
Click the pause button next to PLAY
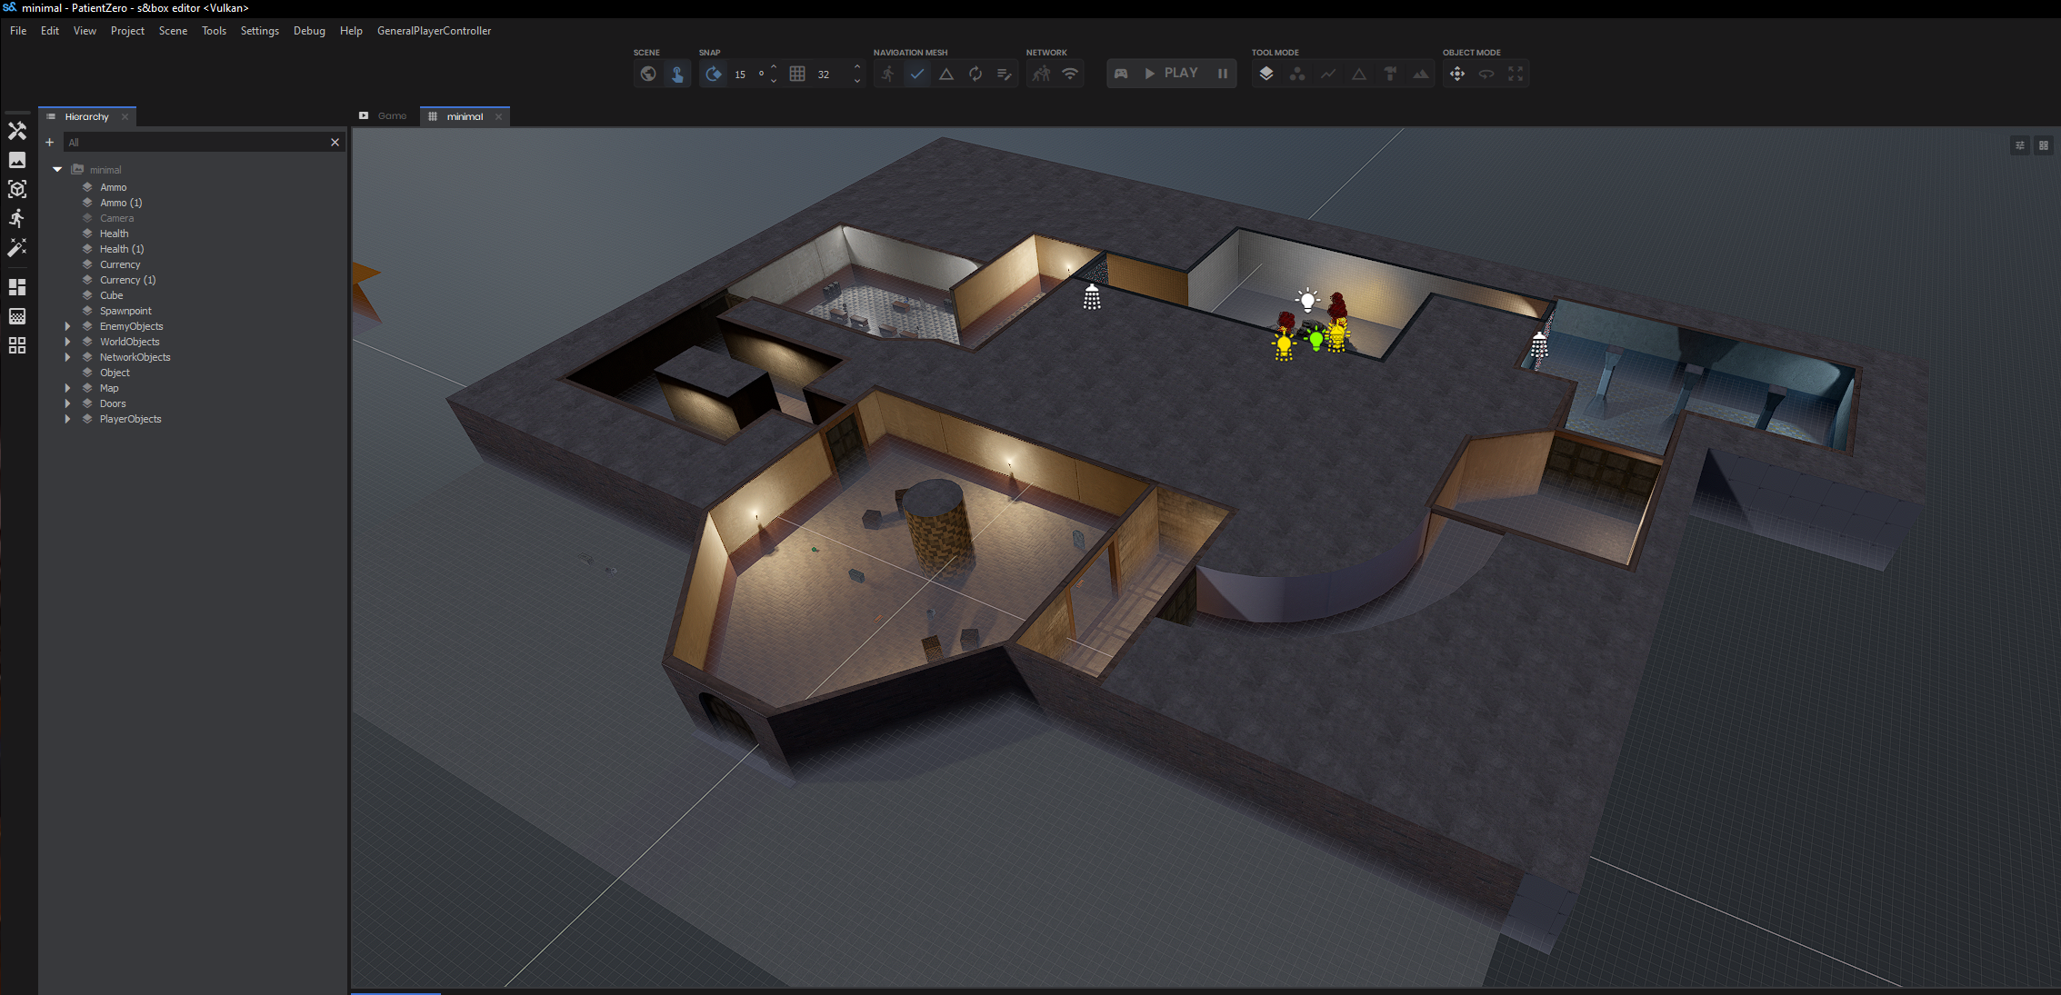click(x=1223, y=74)
